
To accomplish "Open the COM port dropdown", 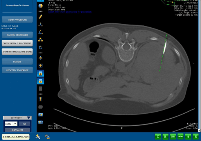I will (15, 124).
